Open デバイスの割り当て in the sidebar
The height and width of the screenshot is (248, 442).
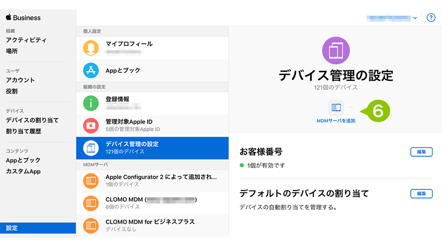point(32,121)
